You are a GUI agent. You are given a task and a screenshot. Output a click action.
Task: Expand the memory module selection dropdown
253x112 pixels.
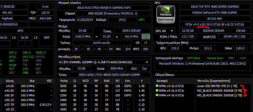pos(104,62)
